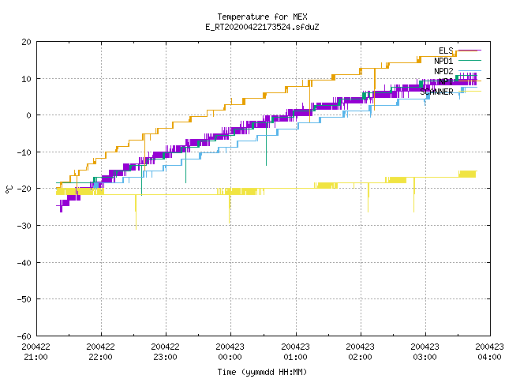Click the y-axis label -60

[24, 336]
